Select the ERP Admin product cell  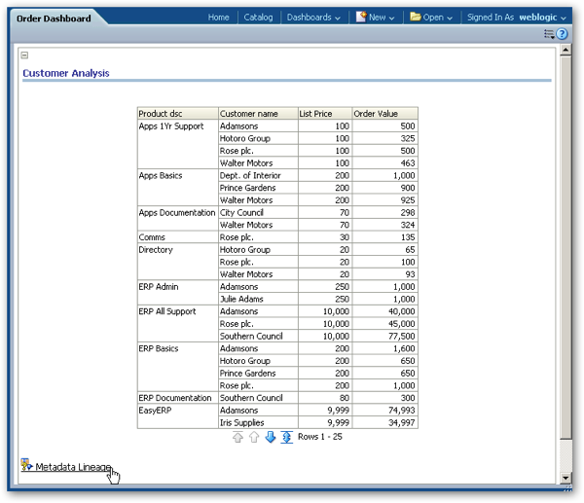click(178, 292)
